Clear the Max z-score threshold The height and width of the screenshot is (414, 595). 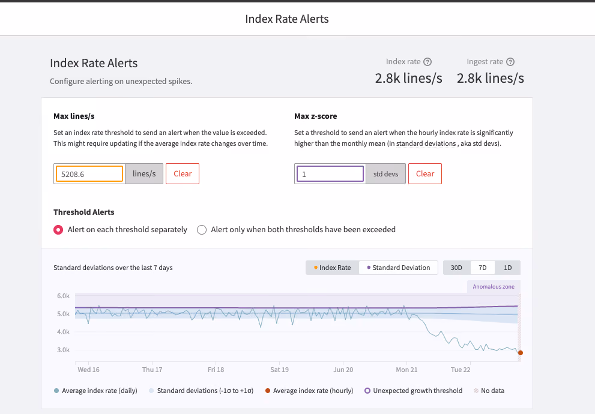coord(425,173)
